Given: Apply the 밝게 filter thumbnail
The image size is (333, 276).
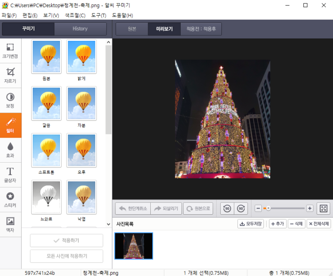Looking at the screenshot, I should pos(82,57).
